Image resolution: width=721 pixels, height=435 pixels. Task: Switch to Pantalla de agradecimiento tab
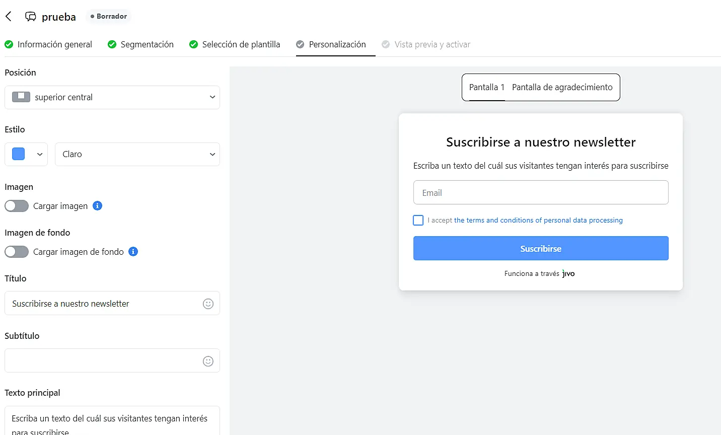point(562,87)
